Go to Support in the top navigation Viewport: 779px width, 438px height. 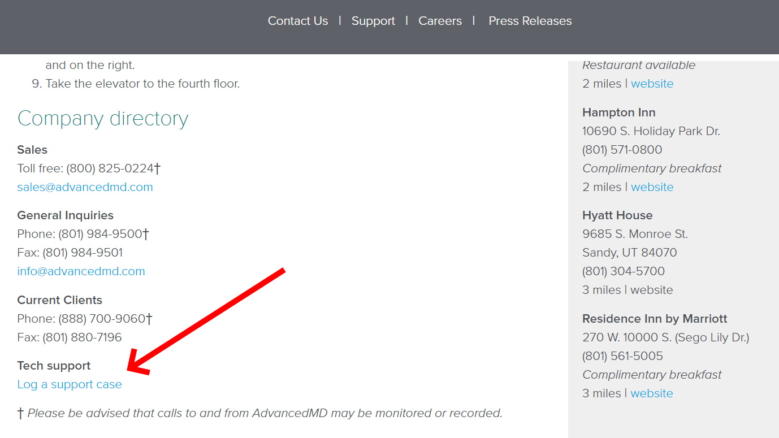point(373,21)
